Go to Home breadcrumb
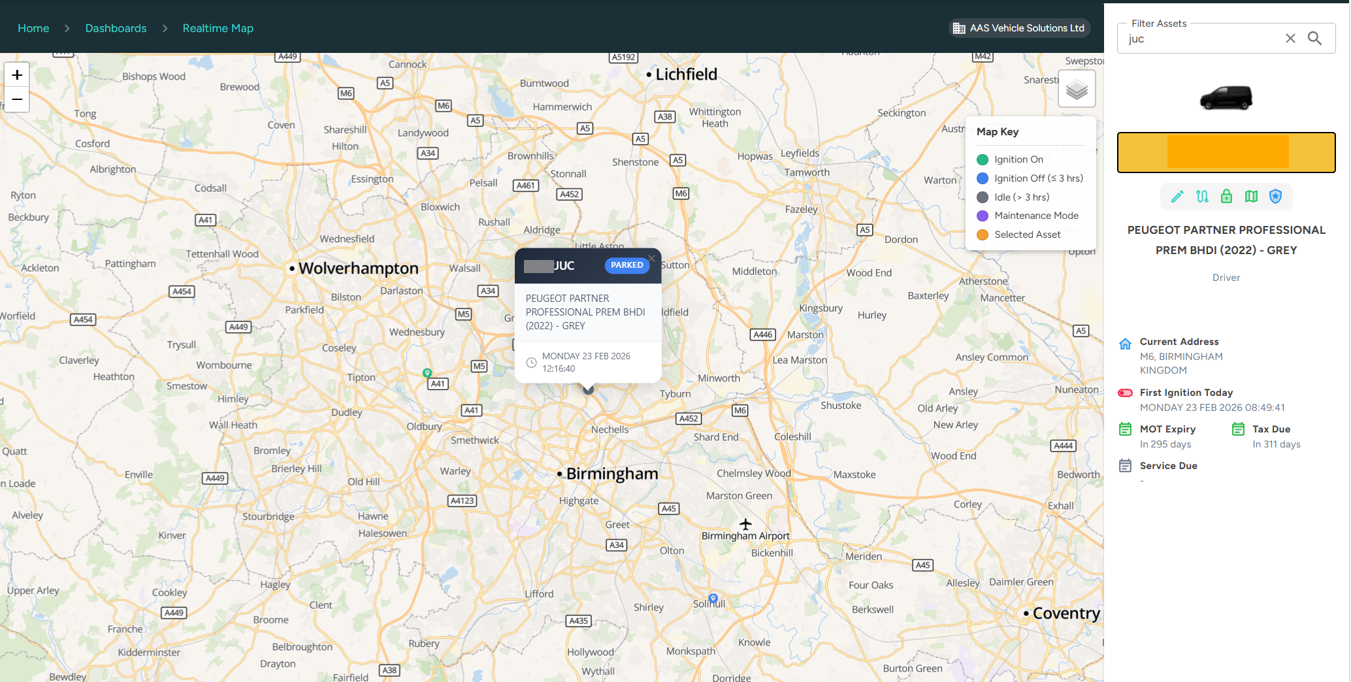 (33, 28)
